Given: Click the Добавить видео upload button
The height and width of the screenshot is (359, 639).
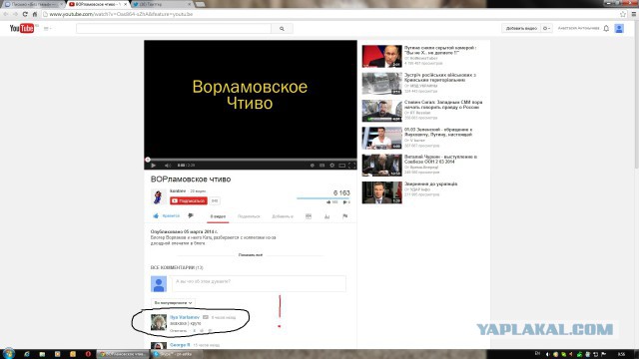Looking at the screenshot, I should [x=521, y=29].
